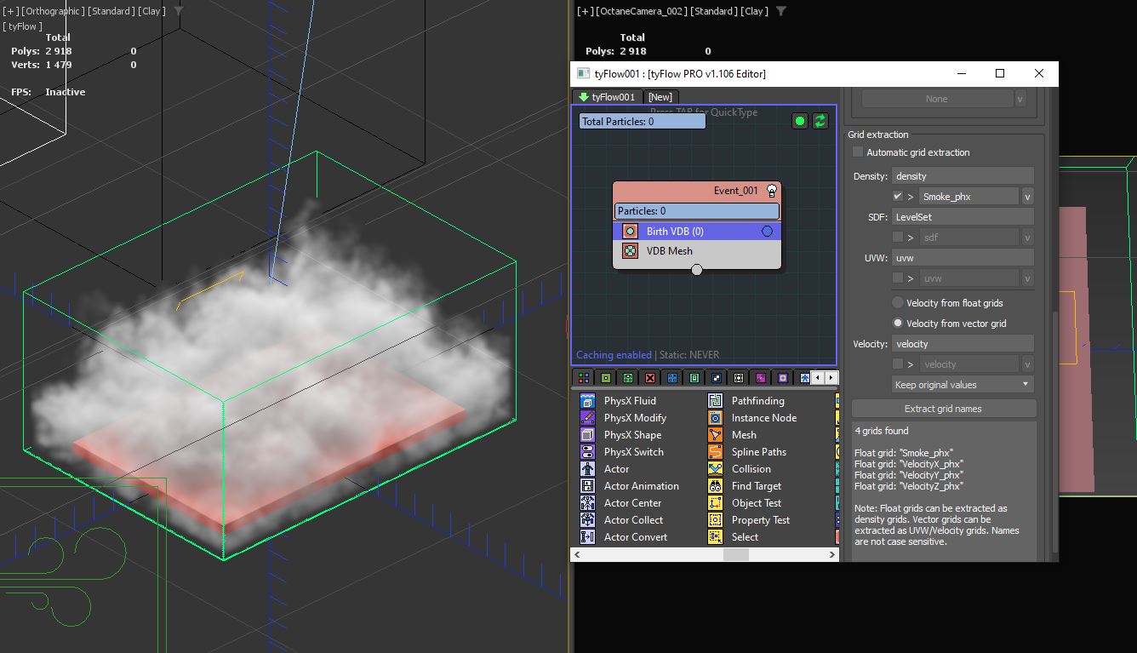Open the Keep original values dropdown

[x=962, y=385]
